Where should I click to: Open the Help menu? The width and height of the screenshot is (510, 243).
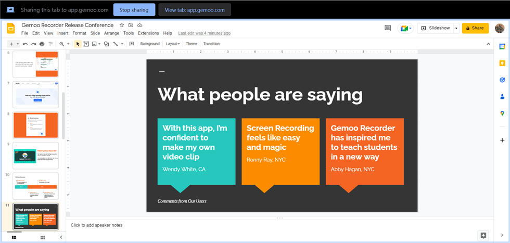168,33
